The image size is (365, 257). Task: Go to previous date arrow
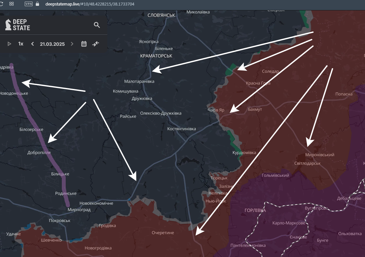tap(32, 44)
